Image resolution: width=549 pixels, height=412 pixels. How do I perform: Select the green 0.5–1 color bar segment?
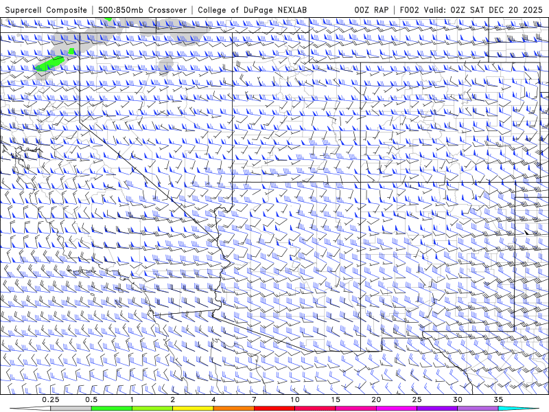pyautogui.click(x=112, y=409)
